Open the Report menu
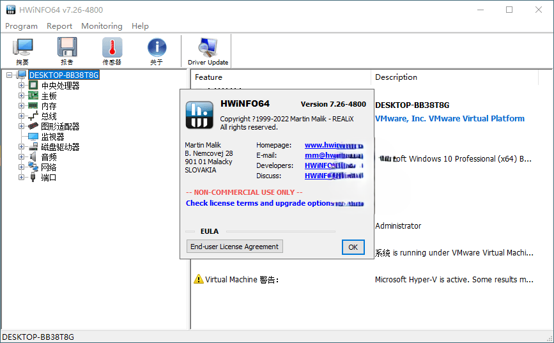Screen dimensions: 554x343 [x=59, y=26]
